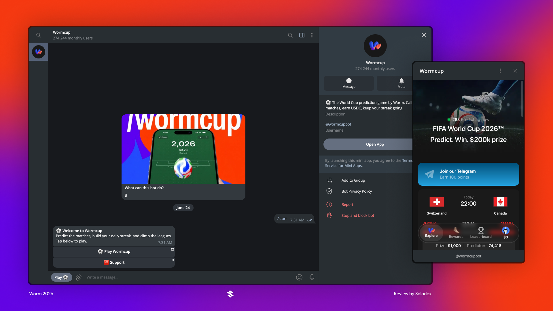This screenshot has width=553, height=311.
Task: Click the privacy shield icon
Action: click(x=329, y=191)
